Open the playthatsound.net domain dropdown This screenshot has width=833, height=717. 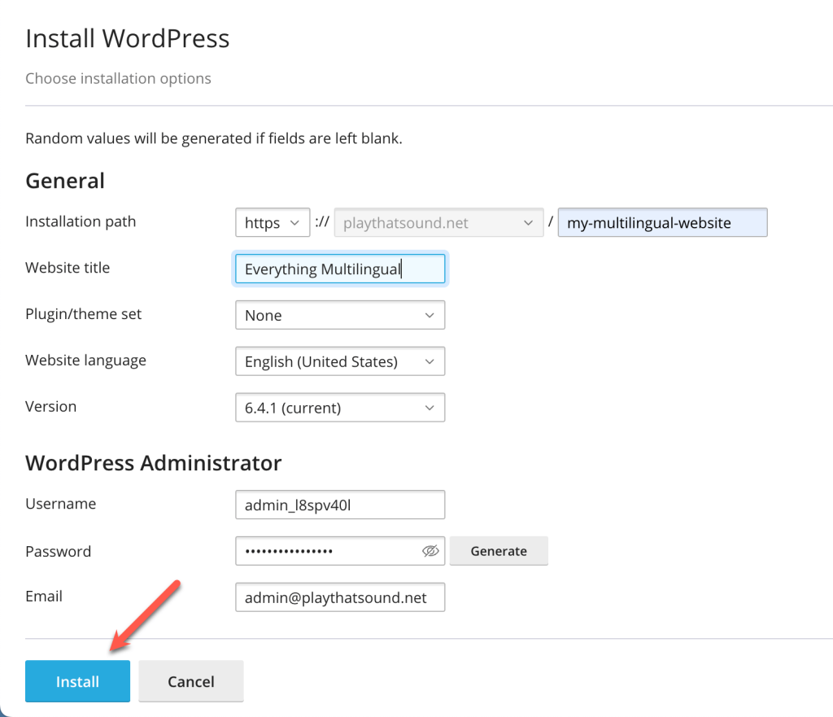pos(438,222)
